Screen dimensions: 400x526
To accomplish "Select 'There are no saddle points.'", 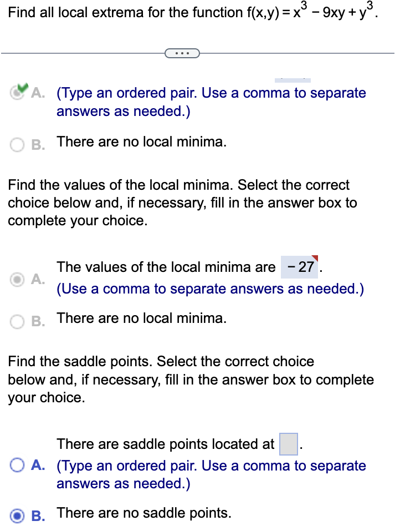I will pos(17,513).
